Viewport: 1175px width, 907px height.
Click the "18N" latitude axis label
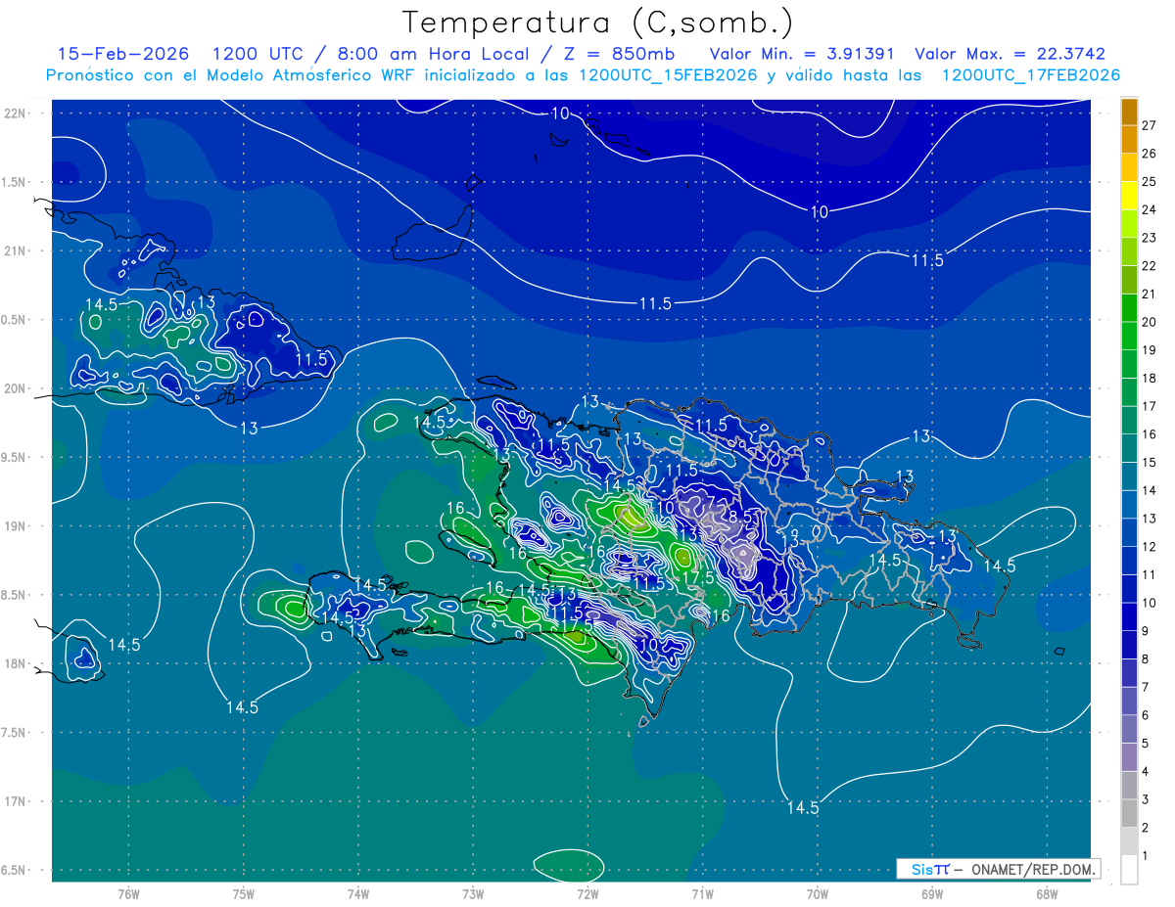pos(14,663)
